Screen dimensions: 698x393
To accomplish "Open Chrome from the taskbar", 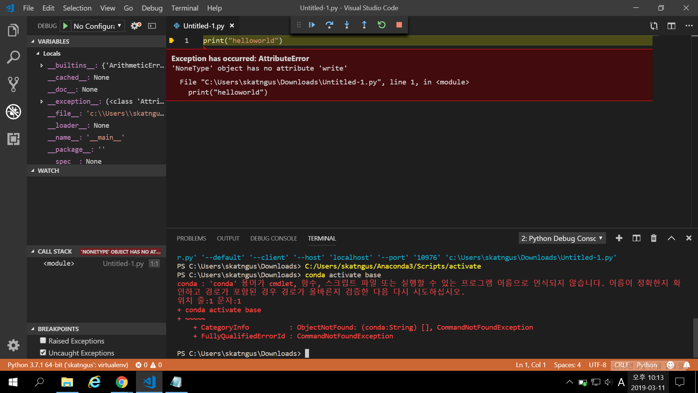I will tap(121, 382).
